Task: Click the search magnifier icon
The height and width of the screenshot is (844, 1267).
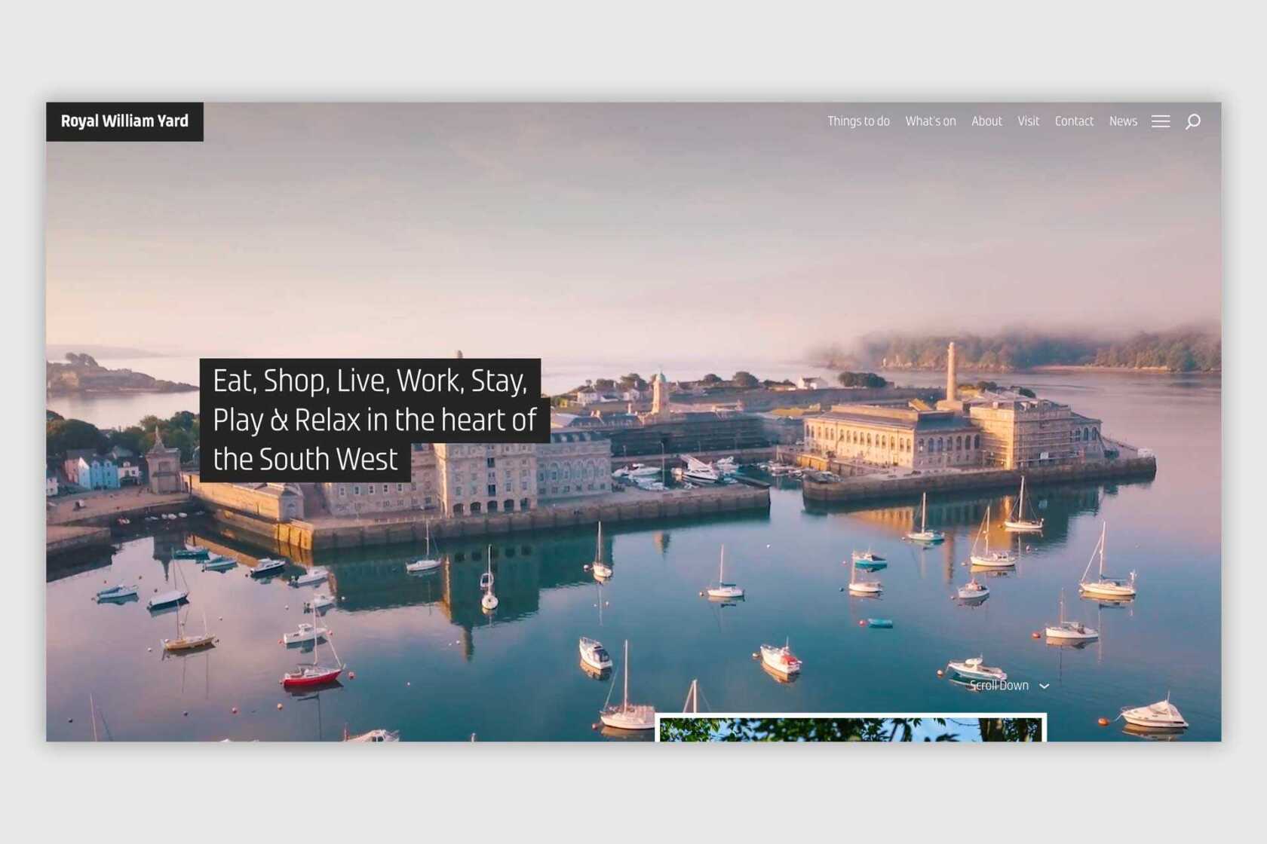Action: pyautogui.click(x=1192, y=121)
